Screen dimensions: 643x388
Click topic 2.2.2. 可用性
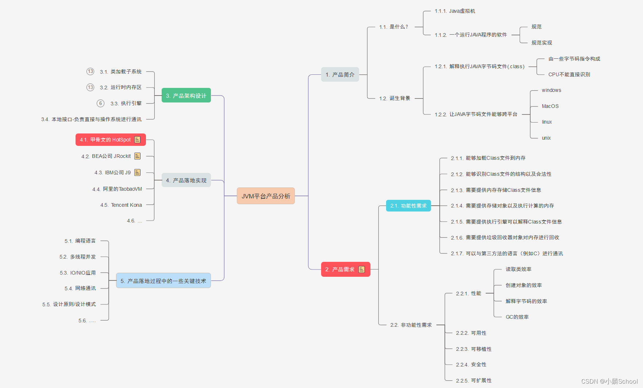point(471,333)
